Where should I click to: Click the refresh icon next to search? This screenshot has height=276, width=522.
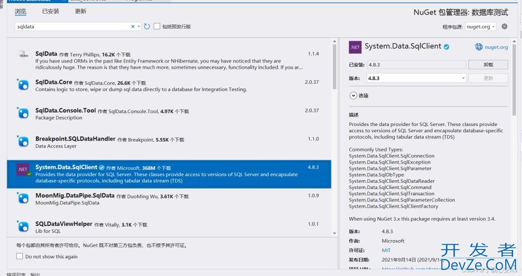[147, 26]
